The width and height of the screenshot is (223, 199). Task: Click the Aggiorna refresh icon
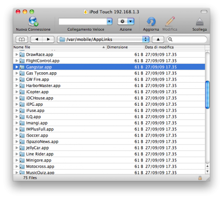(x=151, y=22)
